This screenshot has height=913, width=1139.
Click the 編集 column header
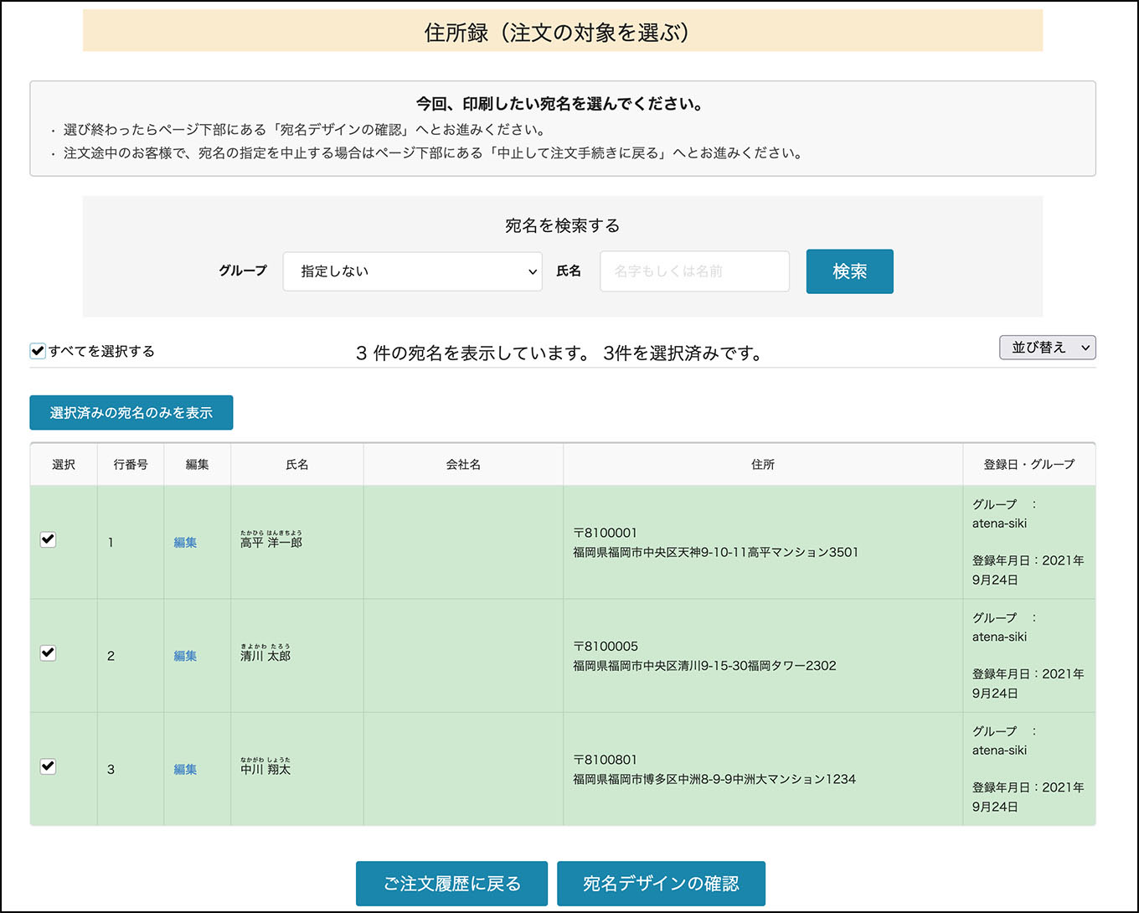point(198,464)
